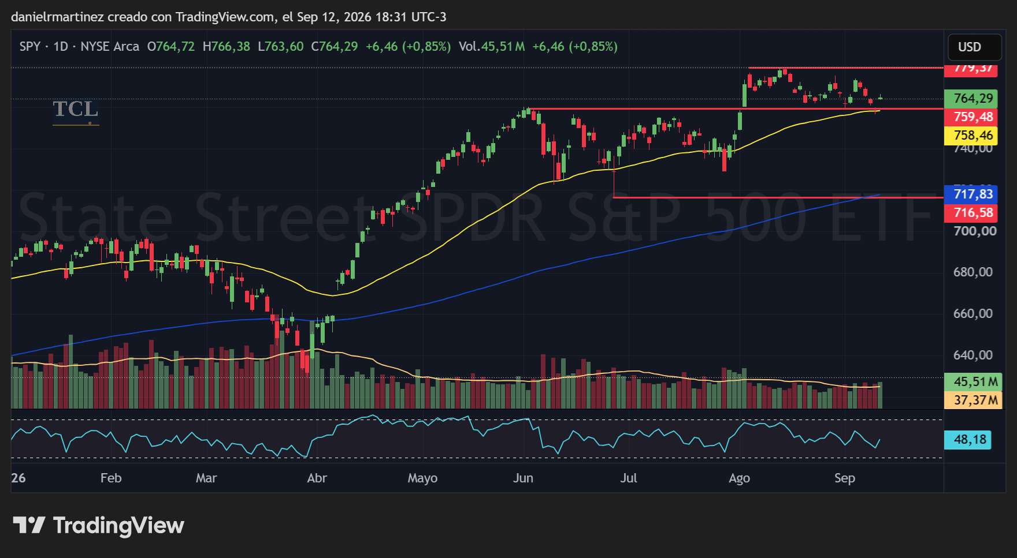This screenshot has width=1017, height=558.
Task: Click the Feb label on the time axis
Action: point(111,478)
